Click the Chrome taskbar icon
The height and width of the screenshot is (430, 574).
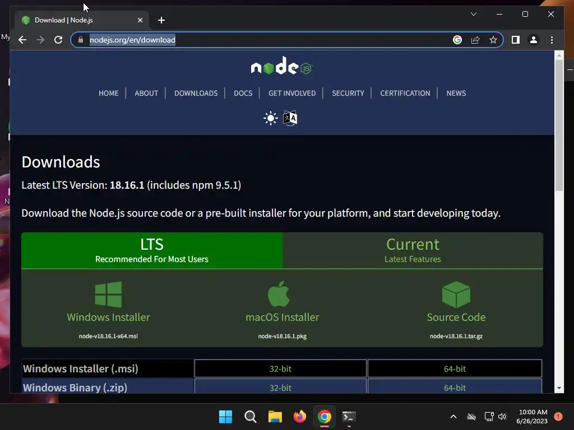(x=325, y=417)
